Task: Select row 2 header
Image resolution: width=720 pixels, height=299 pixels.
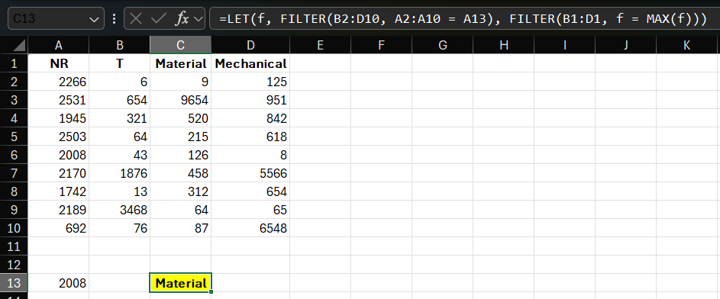Action: [x=14, y=82]
